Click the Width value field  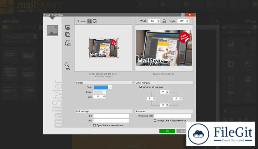tap(153, 21)
